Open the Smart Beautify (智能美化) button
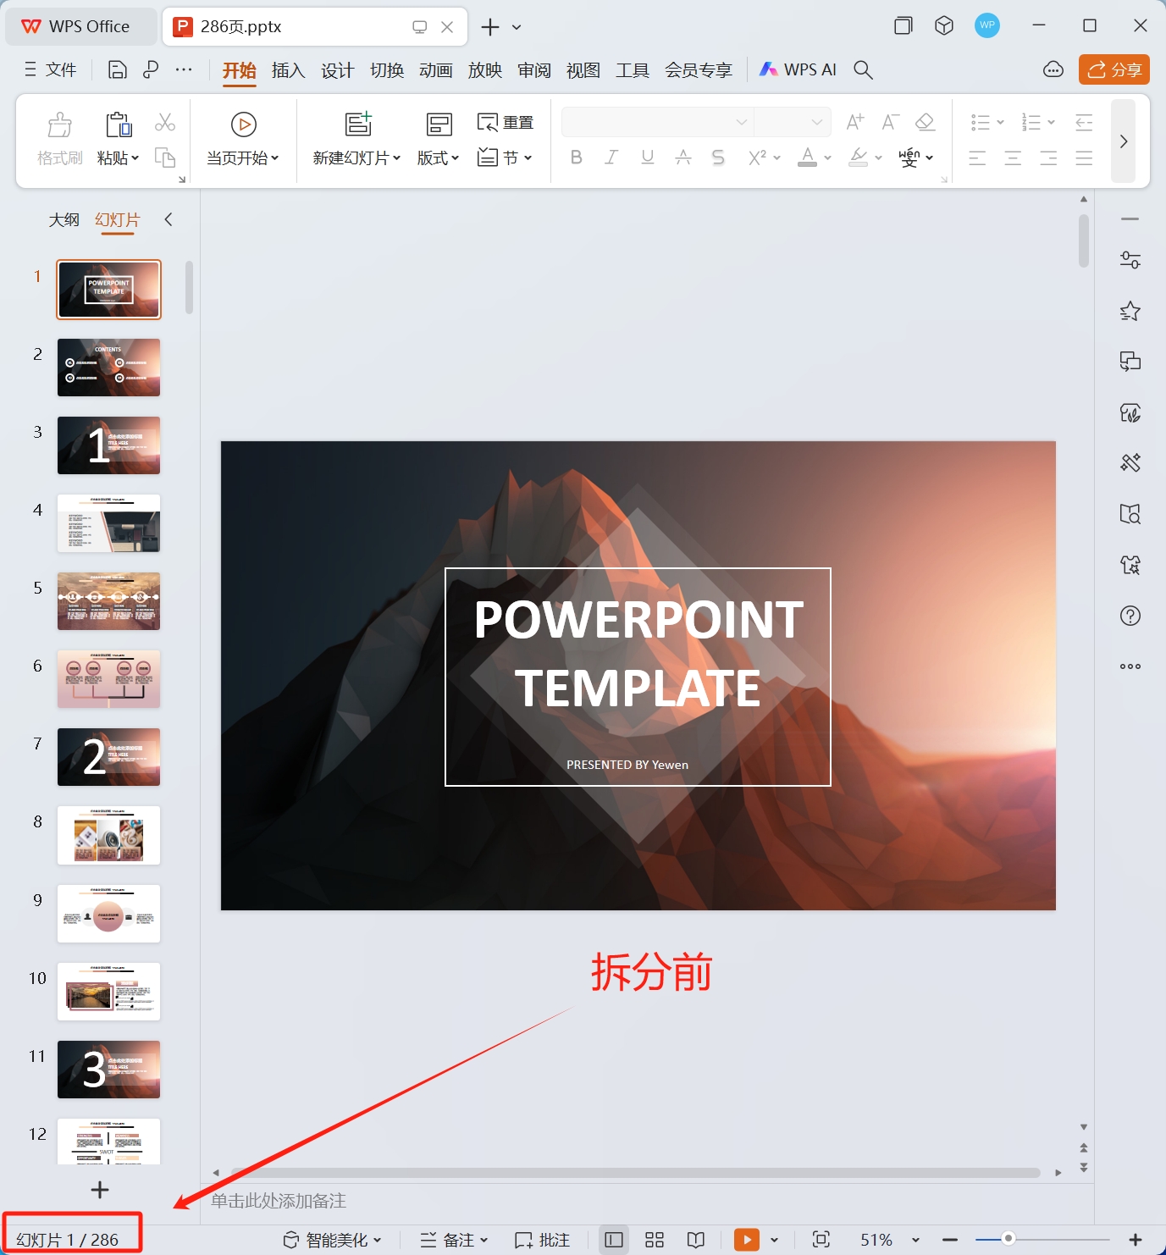The width and height of the screenshot is (1166, 1255). coord(332,1240)
